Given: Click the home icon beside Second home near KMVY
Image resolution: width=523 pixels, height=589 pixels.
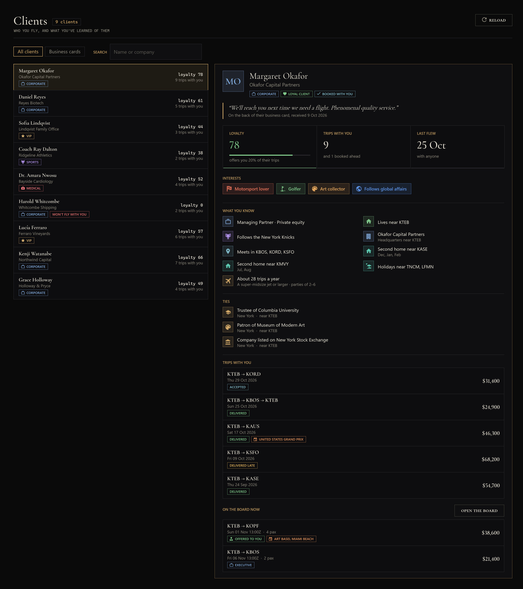Looking at the screenshot, I should point(228,266).
